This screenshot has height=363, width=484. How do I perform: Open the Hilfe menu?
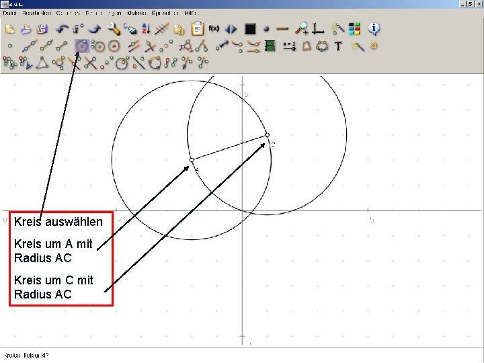coord(190,13)
